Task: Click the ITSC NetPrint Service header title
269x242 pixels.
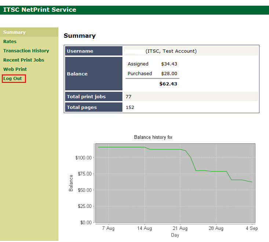Action: point(40,10)
